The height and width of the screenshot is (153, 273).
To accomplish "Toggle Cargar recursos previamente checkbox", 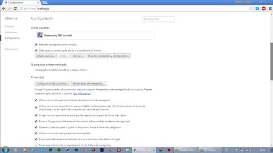I will 36,115.
